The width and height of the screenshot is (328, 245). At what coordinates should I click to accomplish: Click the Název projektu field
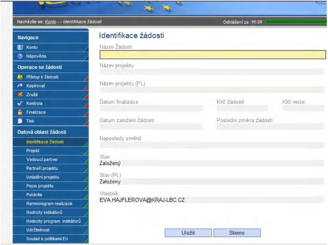(x=212, y=72)
